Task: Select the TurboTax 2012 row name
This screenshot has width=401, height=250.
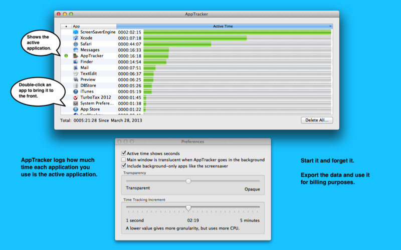Action: [x=96, y=97]
